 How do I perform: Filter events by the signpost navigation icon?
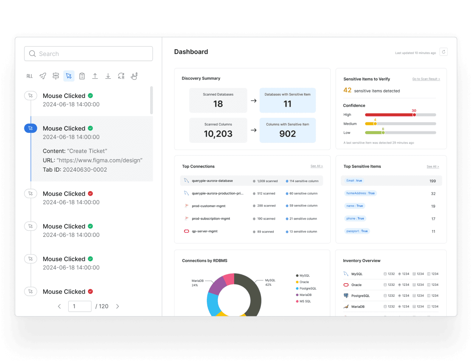56,76
